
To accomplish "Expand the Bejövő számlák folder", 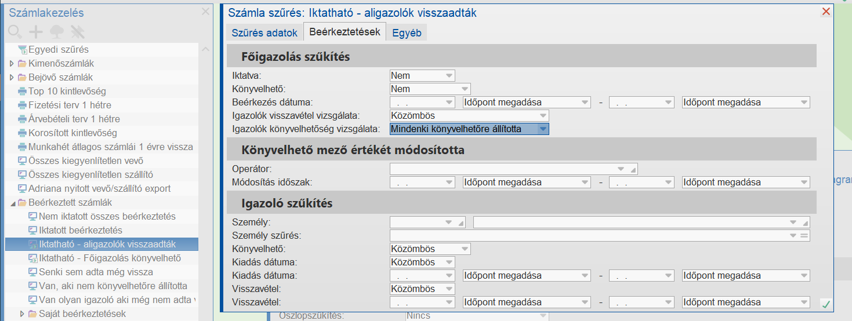I will click(12, 77).
